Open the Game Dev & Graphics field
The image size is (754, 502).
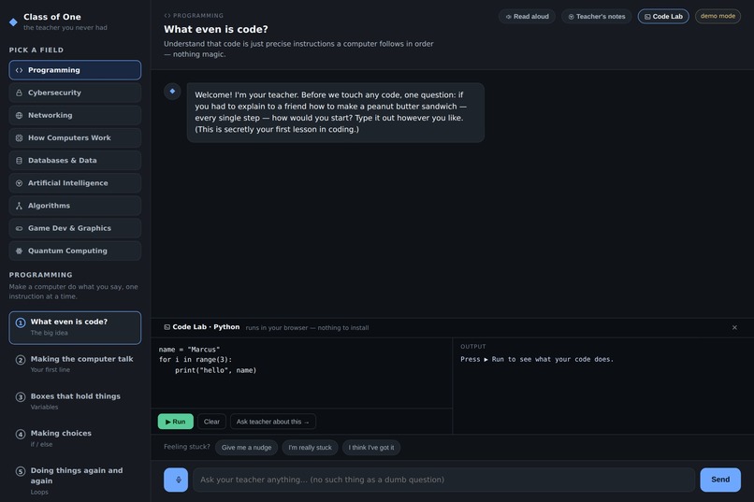tap(75, 228)
